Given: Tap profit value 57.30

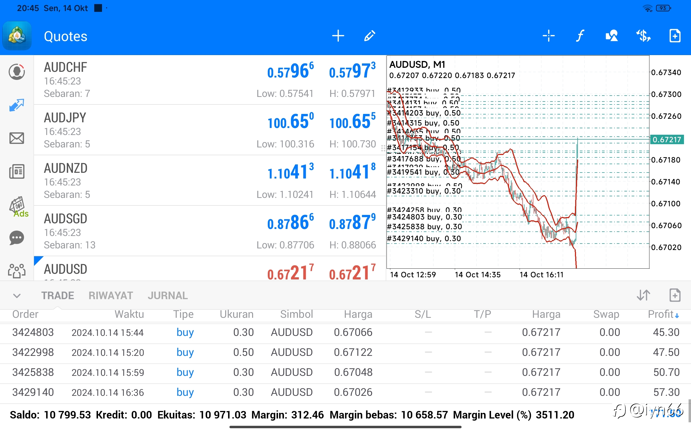Looking at the screenshot, I should click(666, 393).
